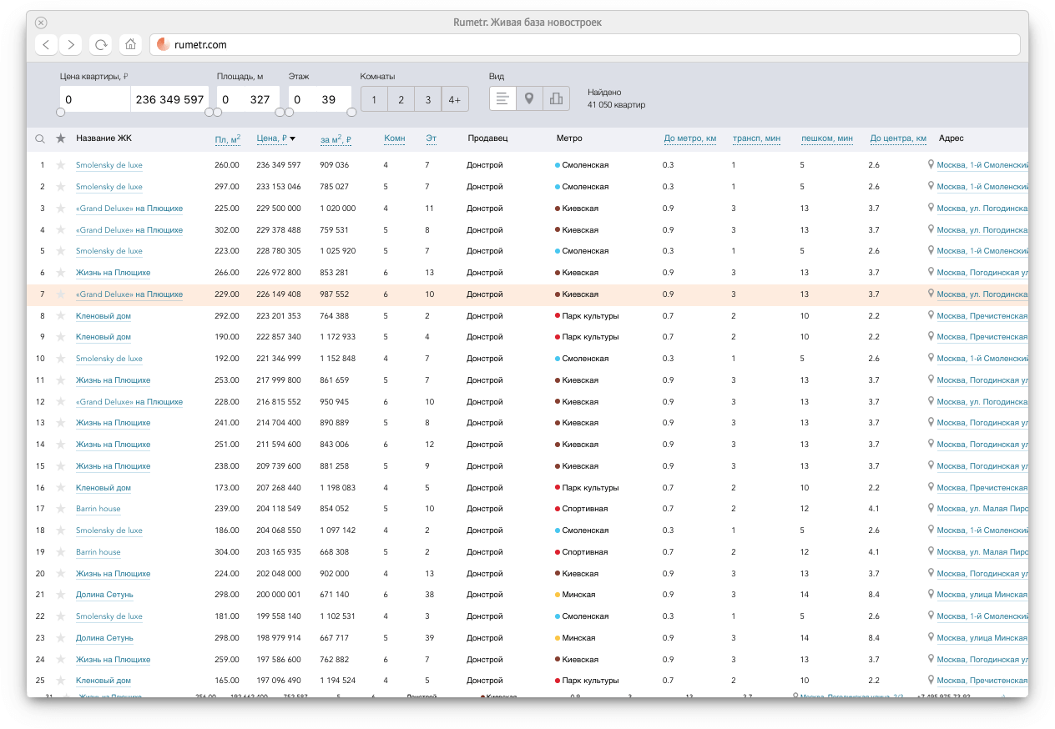Select the list view icon
Screen dimensions: 1055x729
tap(502, 99)
